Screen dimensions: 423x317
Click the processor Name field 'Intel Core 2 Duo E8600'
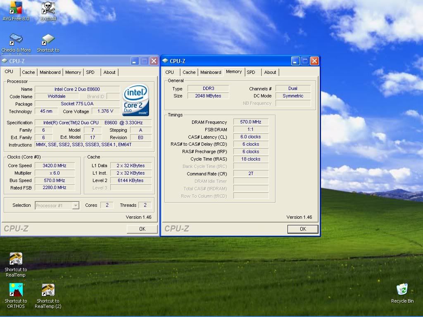click(x=77, y=89)
